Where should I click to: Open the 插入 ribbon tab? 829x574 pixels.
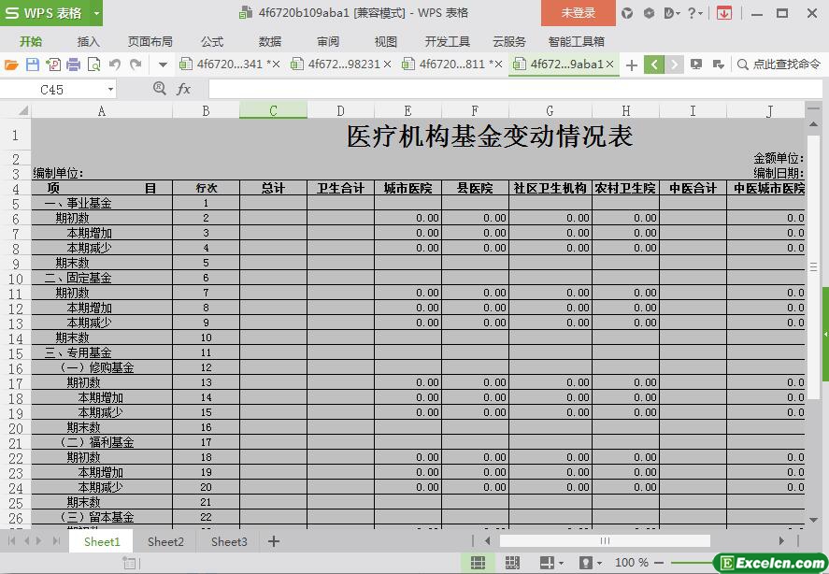(x=88, y=41)
